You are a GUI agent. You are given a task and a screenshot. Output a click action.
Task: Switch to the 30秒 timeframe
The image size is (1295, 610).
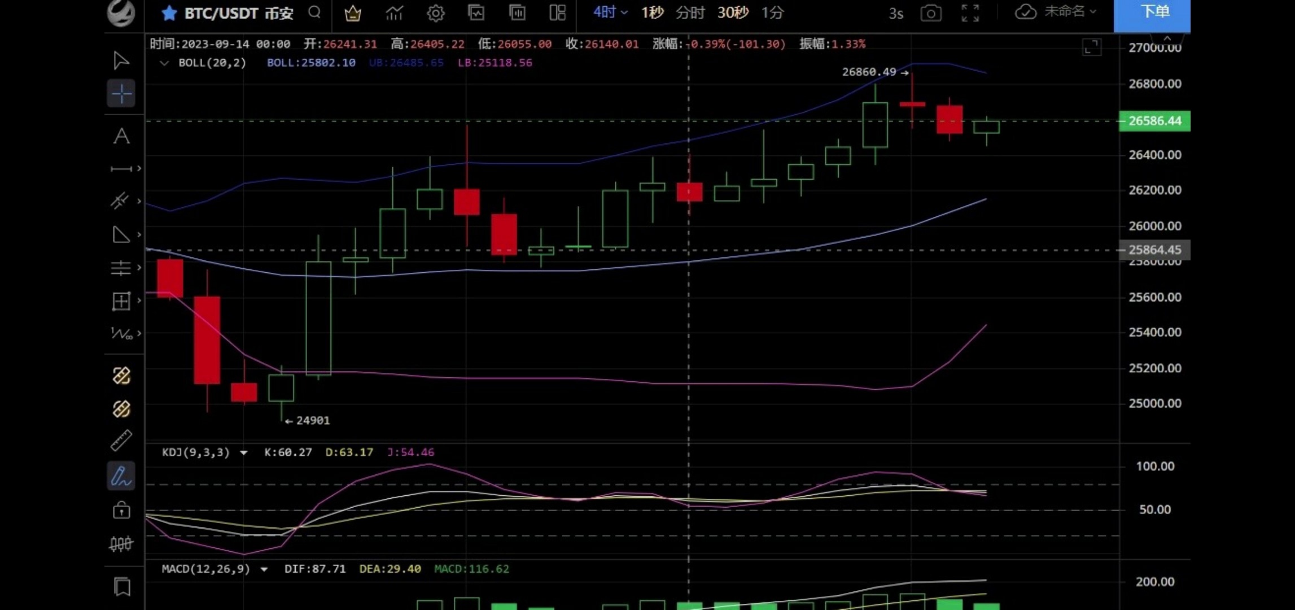coord(732,12)
